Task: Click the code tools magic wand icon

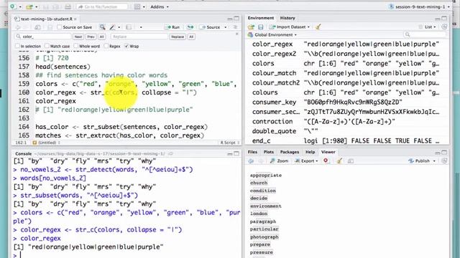Action: [112, 27]
